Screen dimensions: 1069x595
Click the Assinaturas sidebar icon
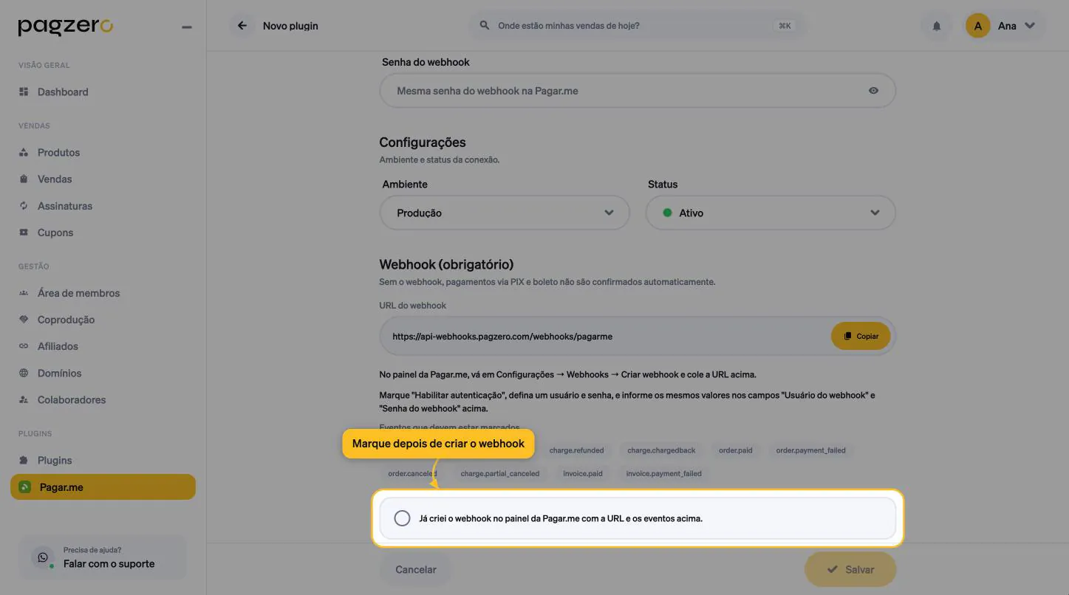coord(24,206)
